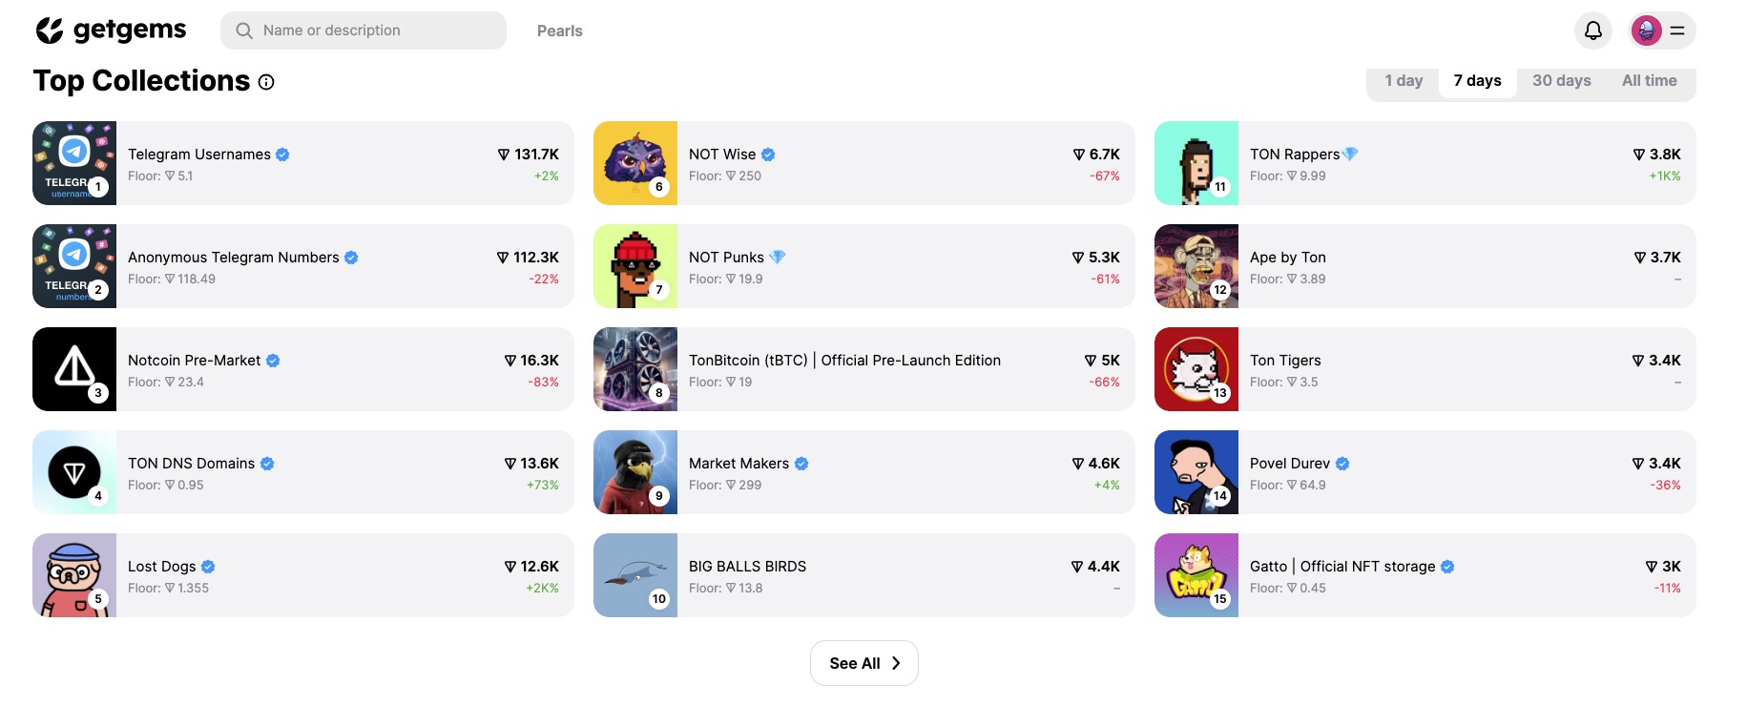The image size is (1747, 726).
Task: Switch to the 1 day tab
Action: point(1404,81)
